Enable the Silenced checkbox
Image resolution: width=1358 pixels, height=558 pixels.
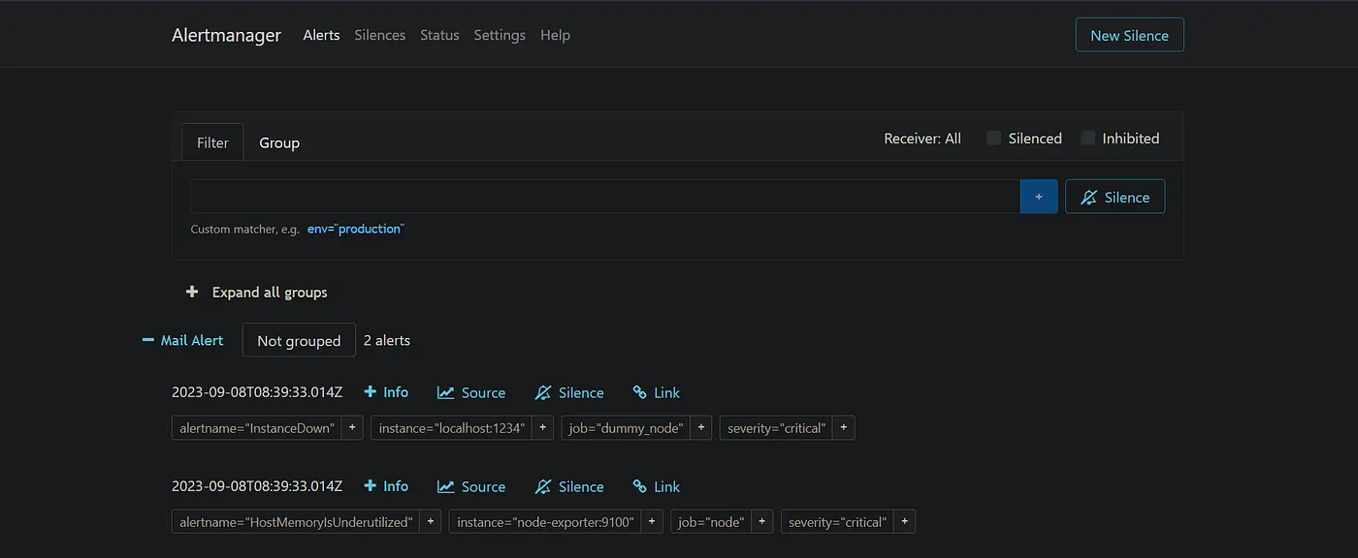point(993,138)
